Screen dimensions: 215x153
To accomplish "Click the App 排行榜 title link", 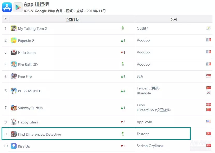I will pos(36,4).
